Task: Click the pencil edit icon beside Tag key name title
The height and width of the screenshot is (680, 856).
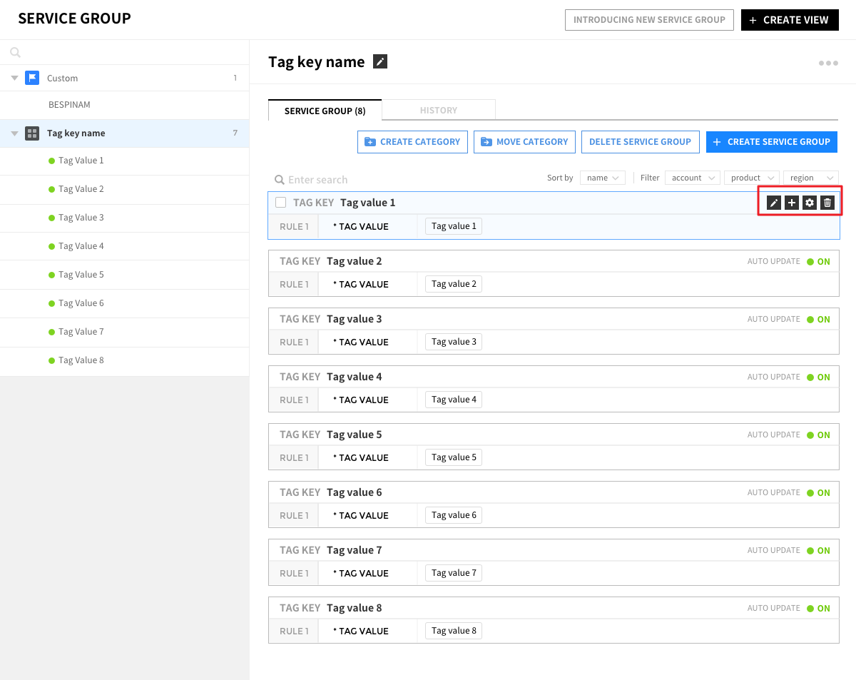Action: click(380, 62)
